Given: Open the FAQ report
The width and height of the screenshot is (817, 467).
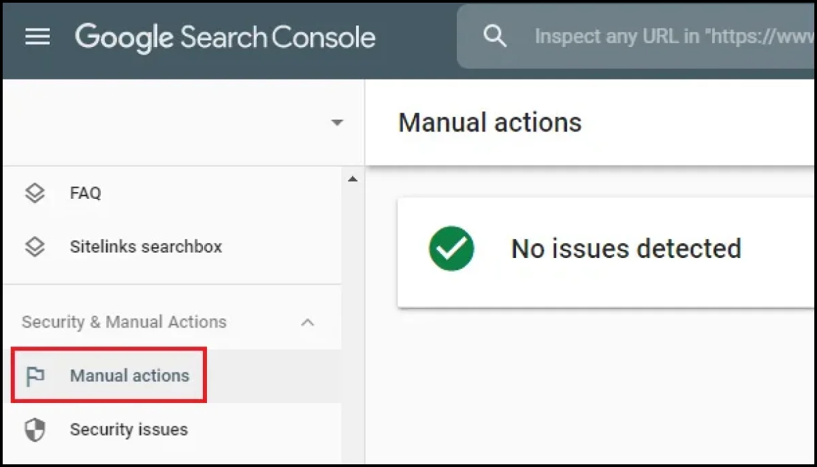Looking at the screenshot, I should [x=85, y=193].
